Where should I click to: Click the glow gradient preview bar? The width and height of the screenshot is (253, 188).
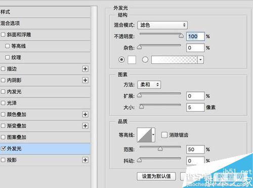tap(175, 60)
